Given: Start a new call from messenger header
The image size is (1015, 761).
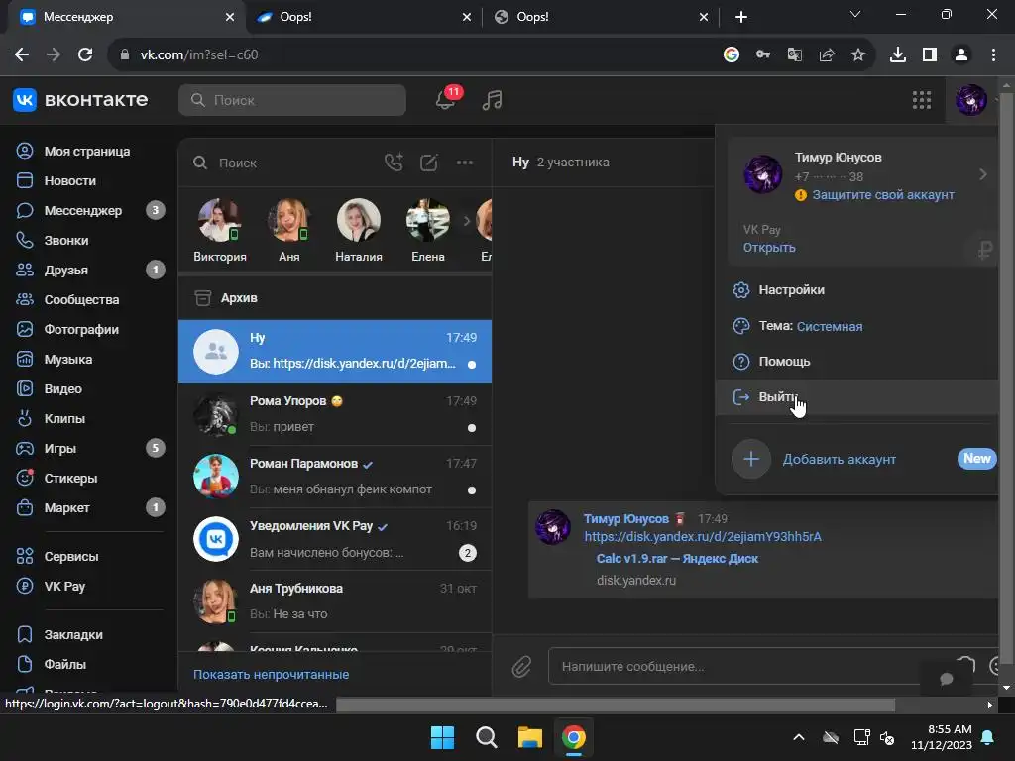Looking at the screenshot, I should (x=394, y=163).
